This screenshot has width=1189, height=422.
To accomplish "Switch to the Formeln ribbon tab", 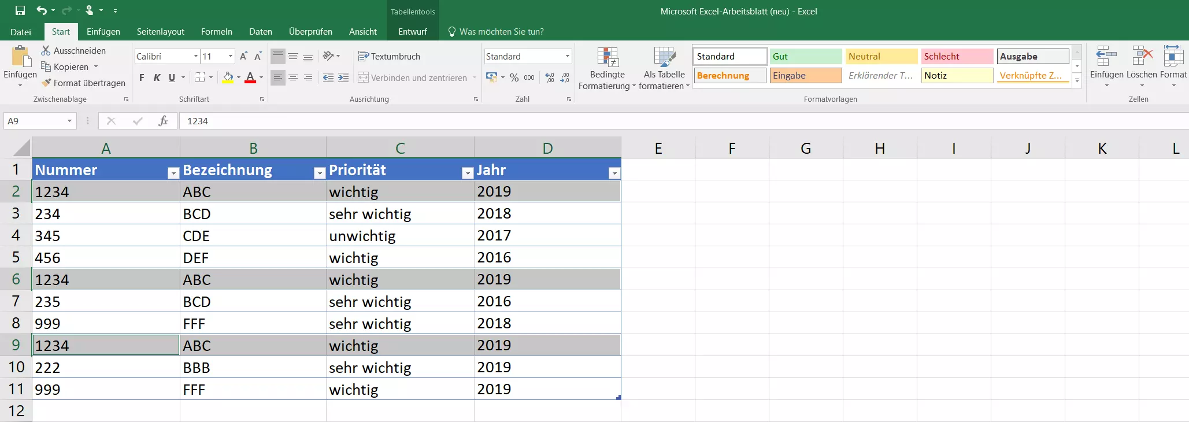I will (216, 32).
